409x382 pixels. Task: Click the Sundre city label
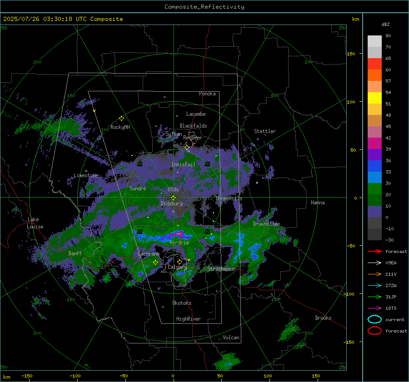click(138, 188)
